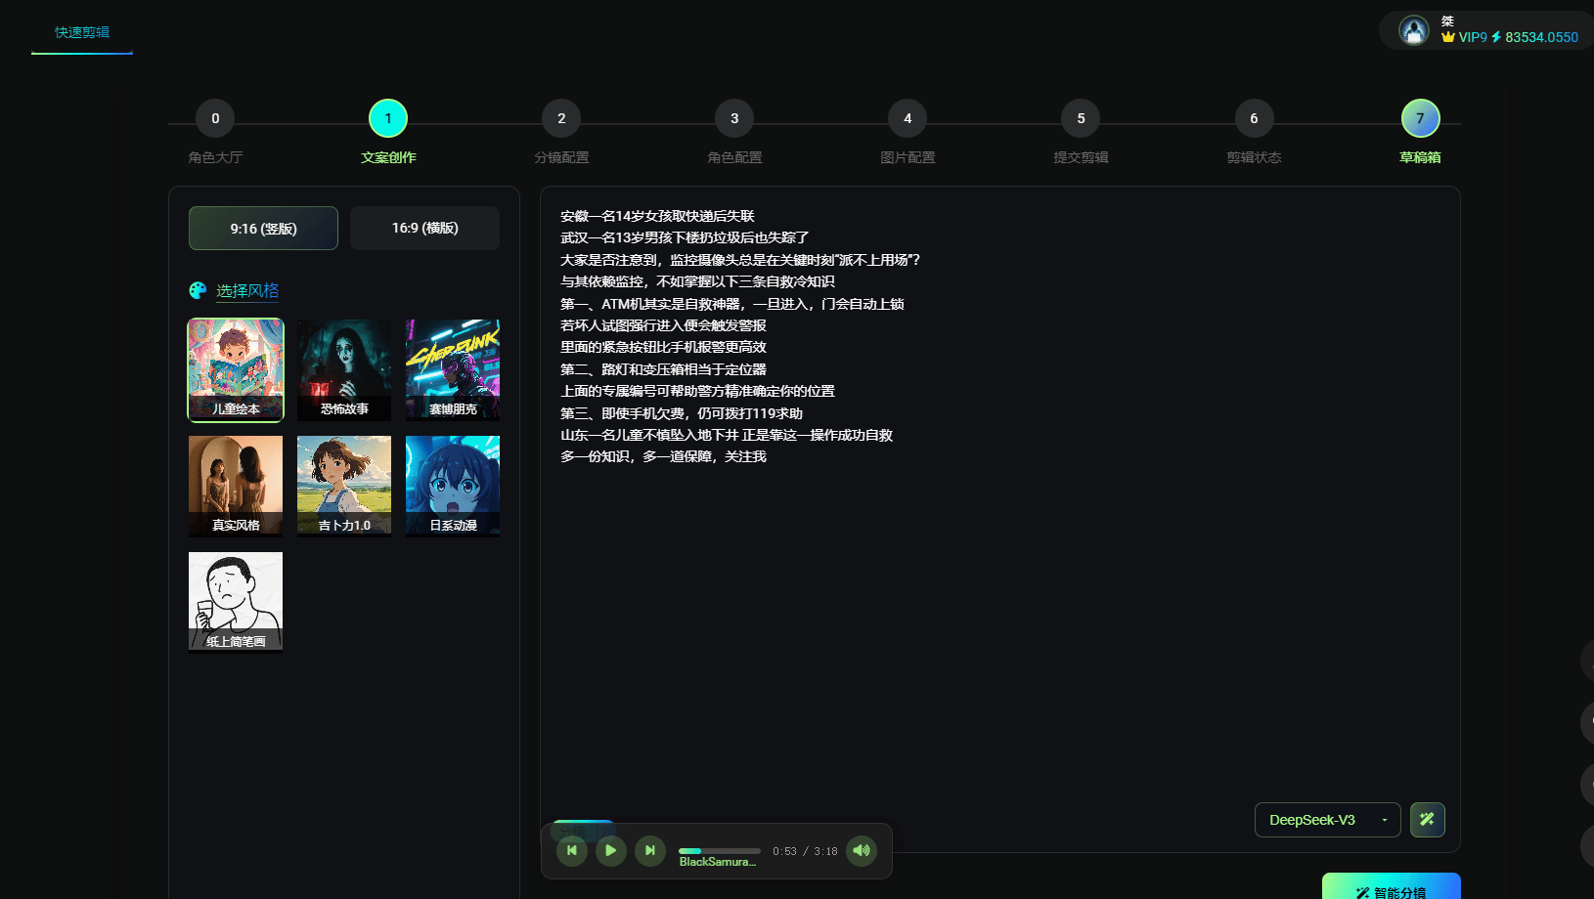Switch to the 快速剪辑 tab
The image size is (1594, 899).
82,32
